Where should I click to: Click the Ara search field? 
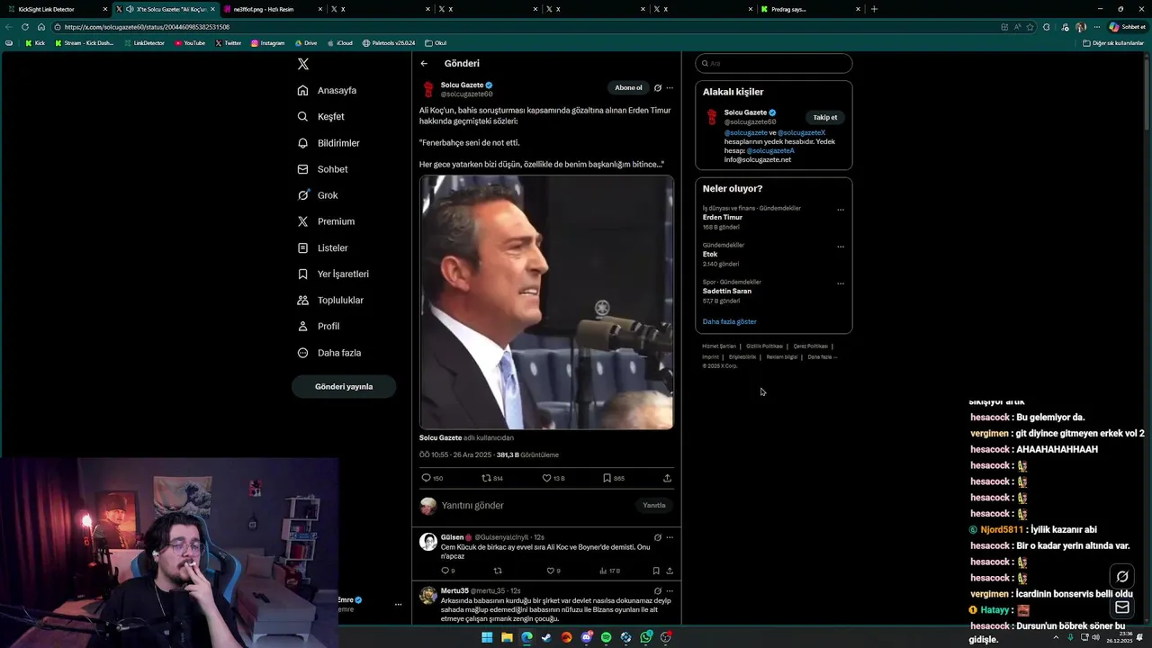[x=774, y=64]
